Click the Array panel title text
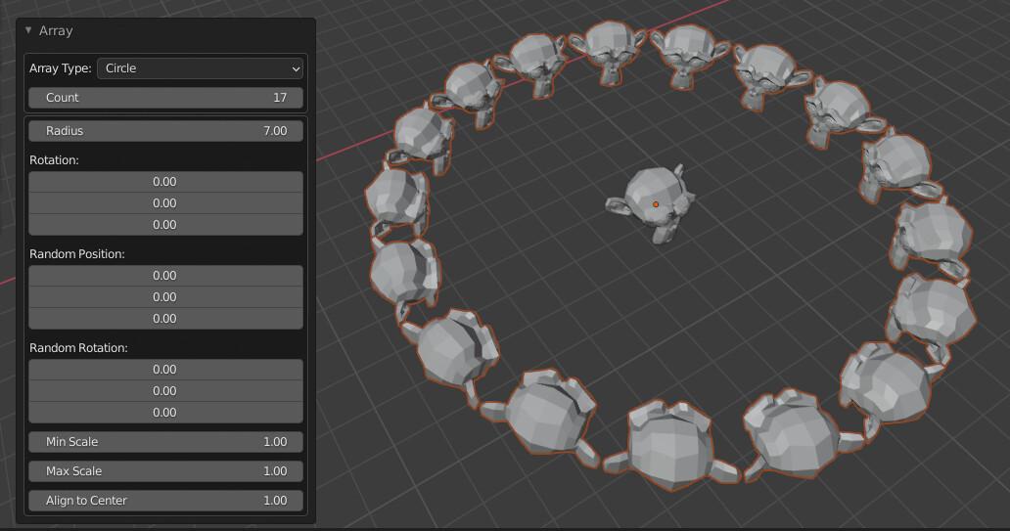Image resolution: width=1010 pixels, height=531 pixels. coord(56,31)
